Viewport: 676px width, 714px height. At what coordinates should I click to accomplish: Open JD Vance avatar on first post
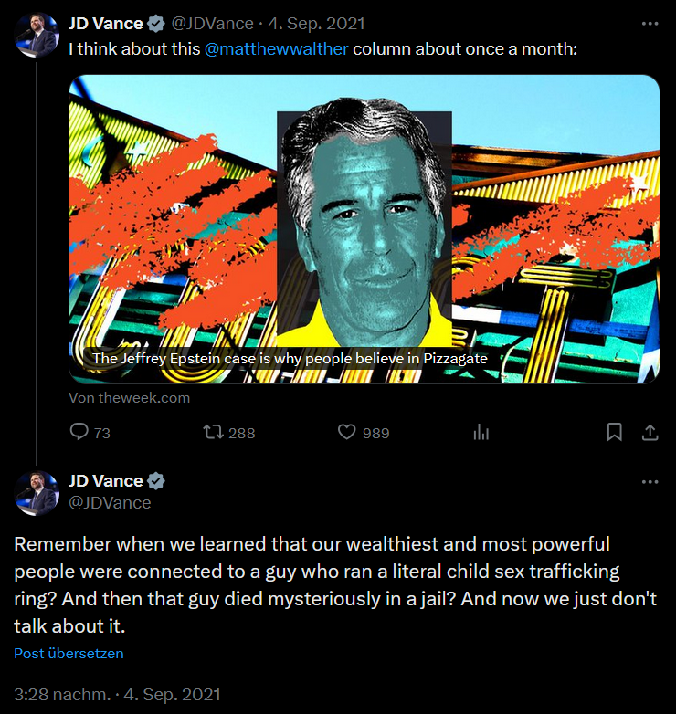(x=37, y=35)
